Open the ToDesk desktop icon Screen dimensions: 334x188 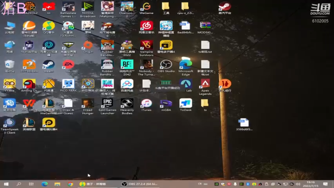pos(185,105)
